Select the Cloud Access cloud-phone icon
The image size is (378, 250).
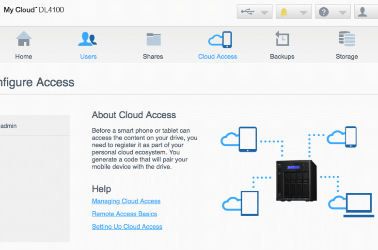[220, 40]
